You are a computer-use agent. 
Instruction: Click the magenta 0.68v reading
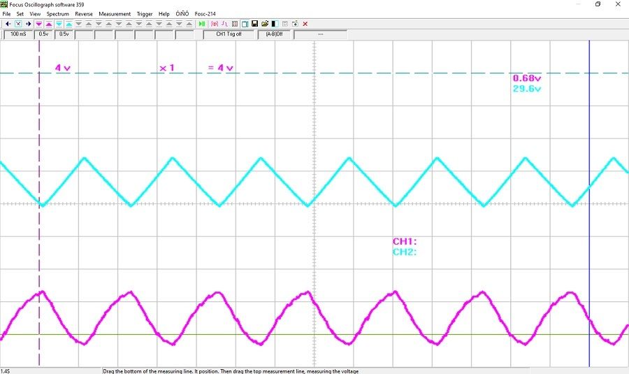[527, 78]
